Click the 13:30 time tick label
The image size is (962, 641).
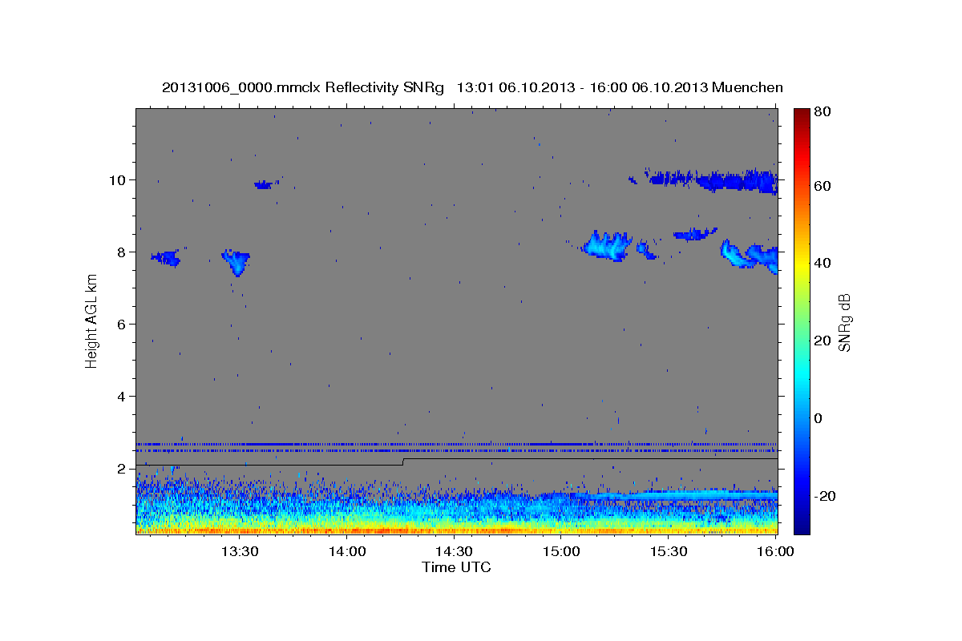[239, 551]
